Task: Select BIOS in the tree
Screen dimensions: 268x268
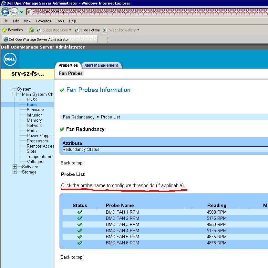Action: tap(32, 99)
